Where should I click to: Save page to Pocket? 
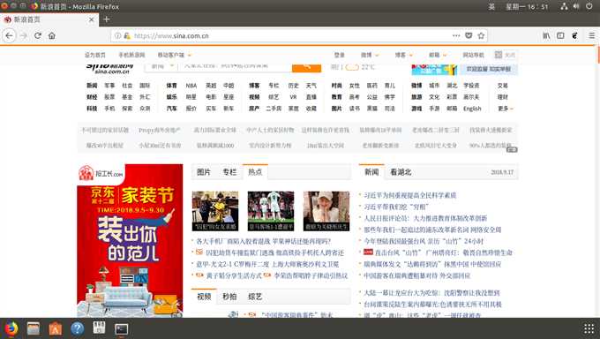[x=469, y=35]
